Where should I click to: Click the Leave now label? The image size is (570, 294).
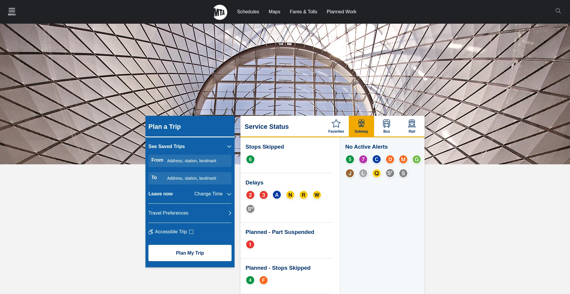click(x=161, y=194)
